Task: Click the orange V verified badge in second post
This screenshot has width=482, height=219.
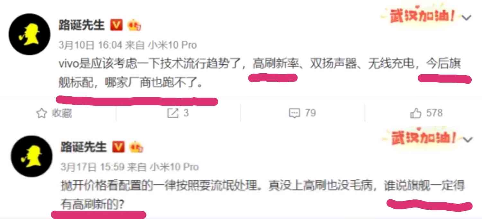Action: 118,147
